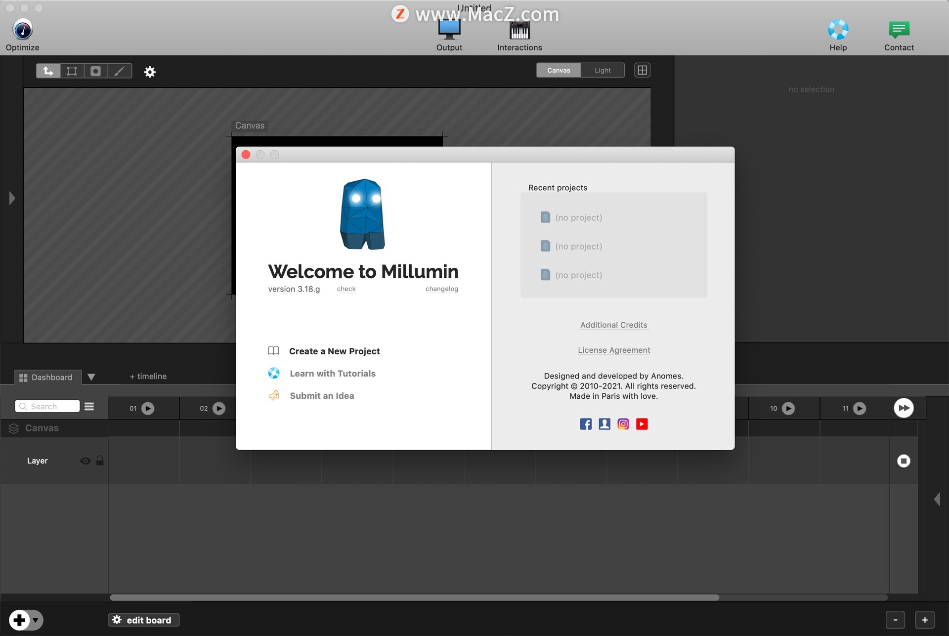Select the brush drawing tool
The image size is (949, 636).
(120, 71)
